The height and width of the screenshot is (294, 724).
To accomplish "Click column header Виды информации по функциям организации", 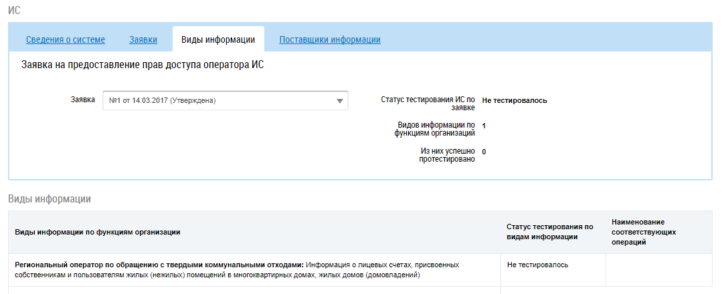I will coord(98,232).
